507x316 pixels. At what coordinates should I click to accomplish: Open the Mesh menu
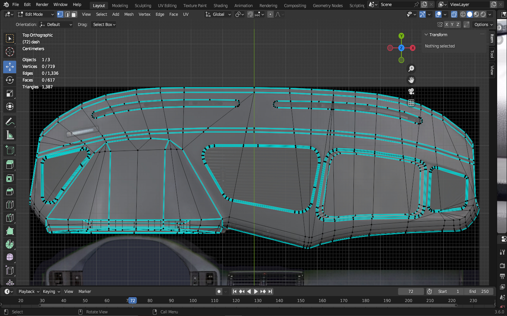[x=129, y=14]
